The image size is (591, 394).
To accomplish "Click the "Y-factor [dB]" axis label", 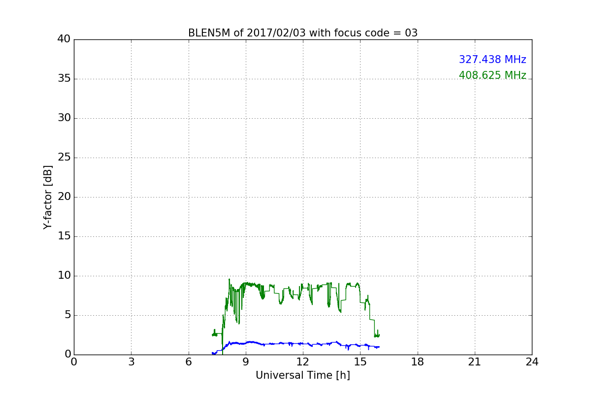I will [x=48, y=197].
